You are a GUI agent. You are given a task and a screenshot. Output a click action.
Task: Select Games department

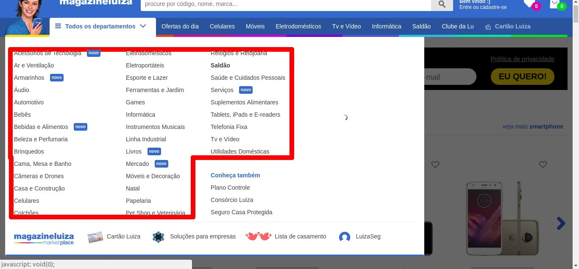click(135, 102)
